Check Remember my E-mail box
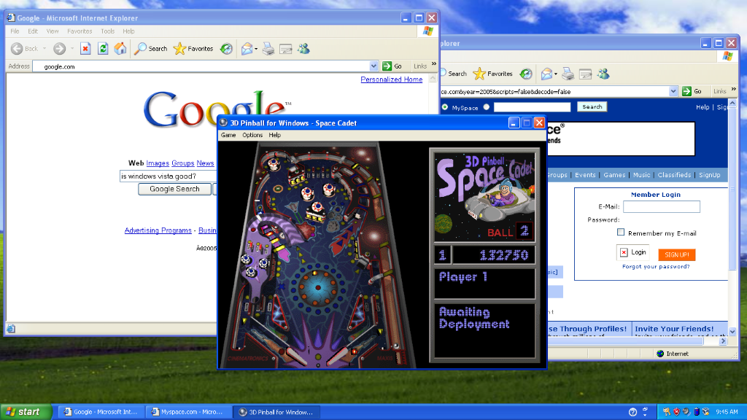 [621, 233]
